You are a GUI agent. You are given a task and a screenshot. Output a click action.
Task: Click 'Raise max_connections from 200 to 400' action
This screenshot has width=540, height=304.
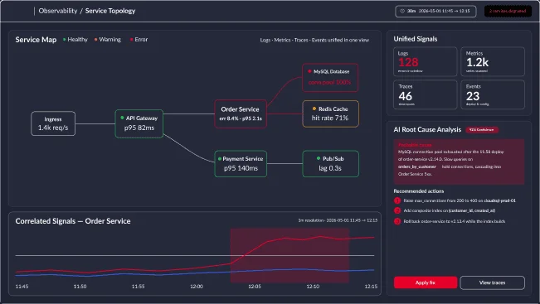pyautogui.click(x=460, y=200)
